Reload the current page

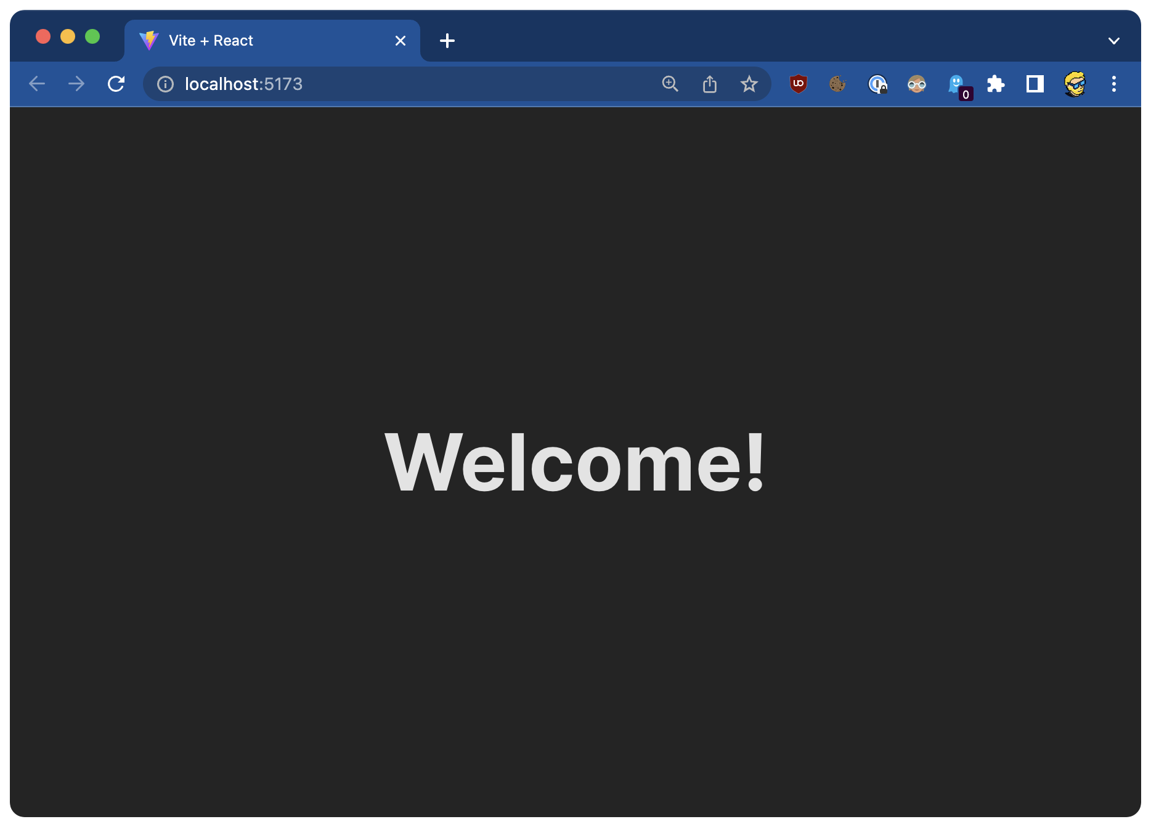[116, 84]
